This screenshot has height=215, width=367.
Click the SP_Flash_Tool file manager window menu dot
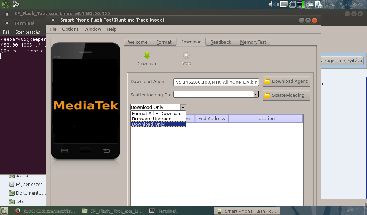(x=7, y=14)
